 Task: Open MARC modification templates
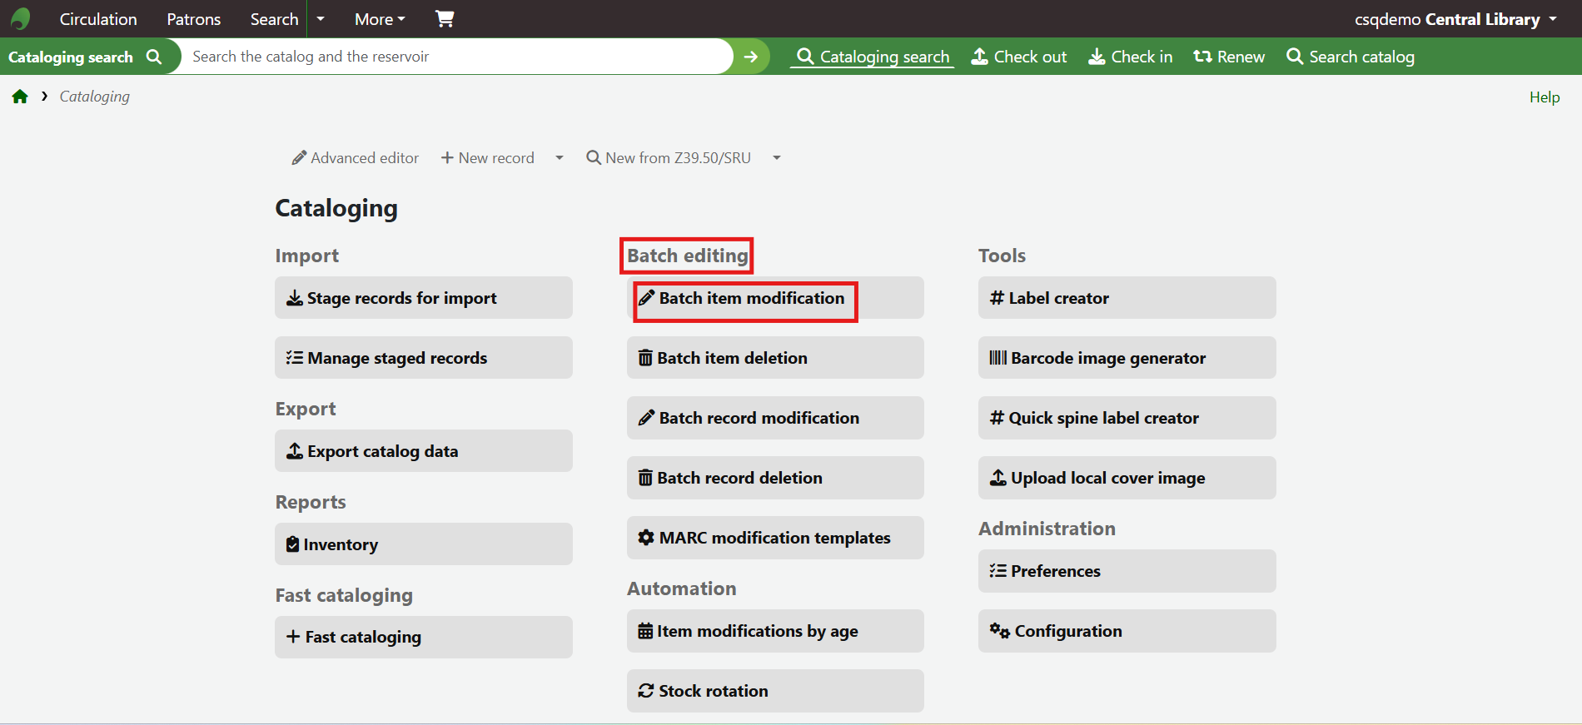pos(774,538)
